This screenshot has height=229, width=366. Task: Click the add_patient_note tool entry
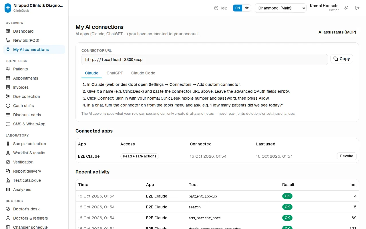(205, 218)
